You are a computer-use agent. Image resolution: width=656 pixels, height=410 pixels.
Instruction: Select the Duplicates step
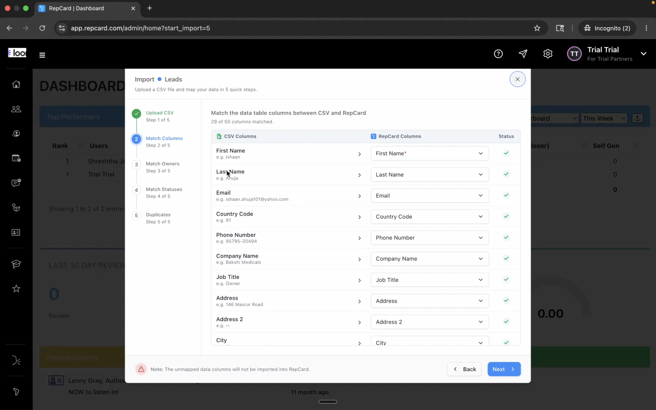pos(158,218)
